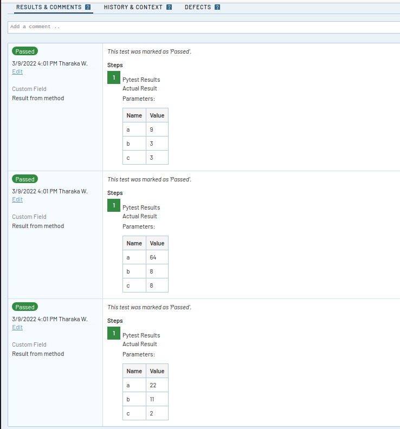Edit the result with a value 9
The image size is (400, 429).
pos(17,71)
